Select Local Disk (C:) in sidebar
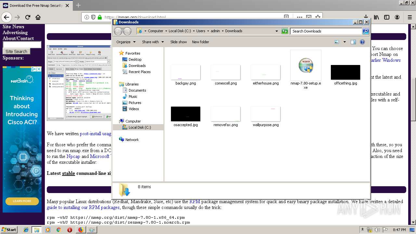416x234 pixels. [139, 127]
